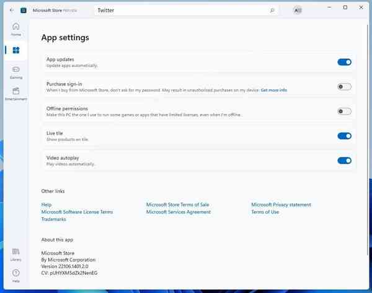Viewport: 372px width, 293px height.
Task: Open the Get more info link
Action: point(274,90)
